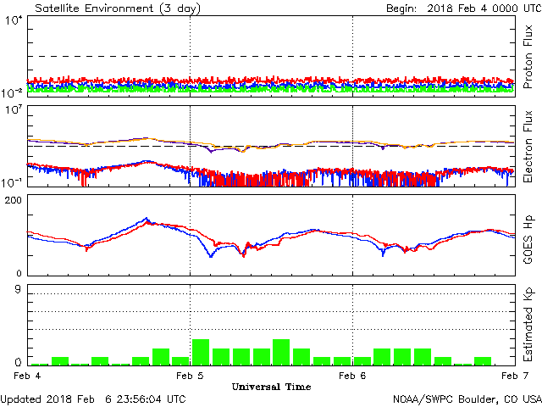Click the "200" GOES Hp scale value

click(x=14, y=200)
